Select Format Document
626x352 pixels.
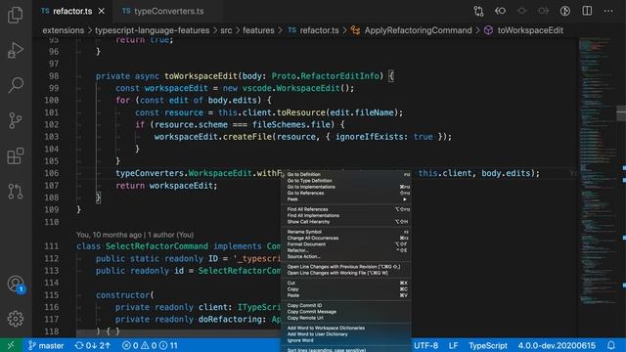pos(346,244)
